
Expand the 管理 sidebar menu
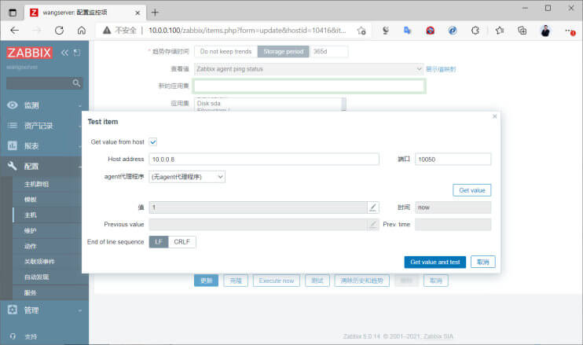coord(44,310)
